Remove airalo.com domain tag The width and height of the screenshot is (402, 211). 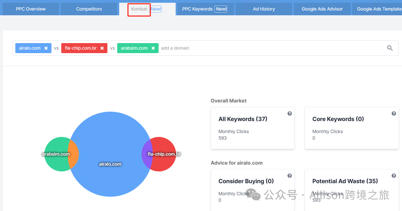pos(46,48)
